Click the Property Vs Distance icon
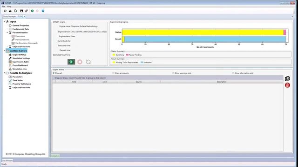 click(10, 84)
